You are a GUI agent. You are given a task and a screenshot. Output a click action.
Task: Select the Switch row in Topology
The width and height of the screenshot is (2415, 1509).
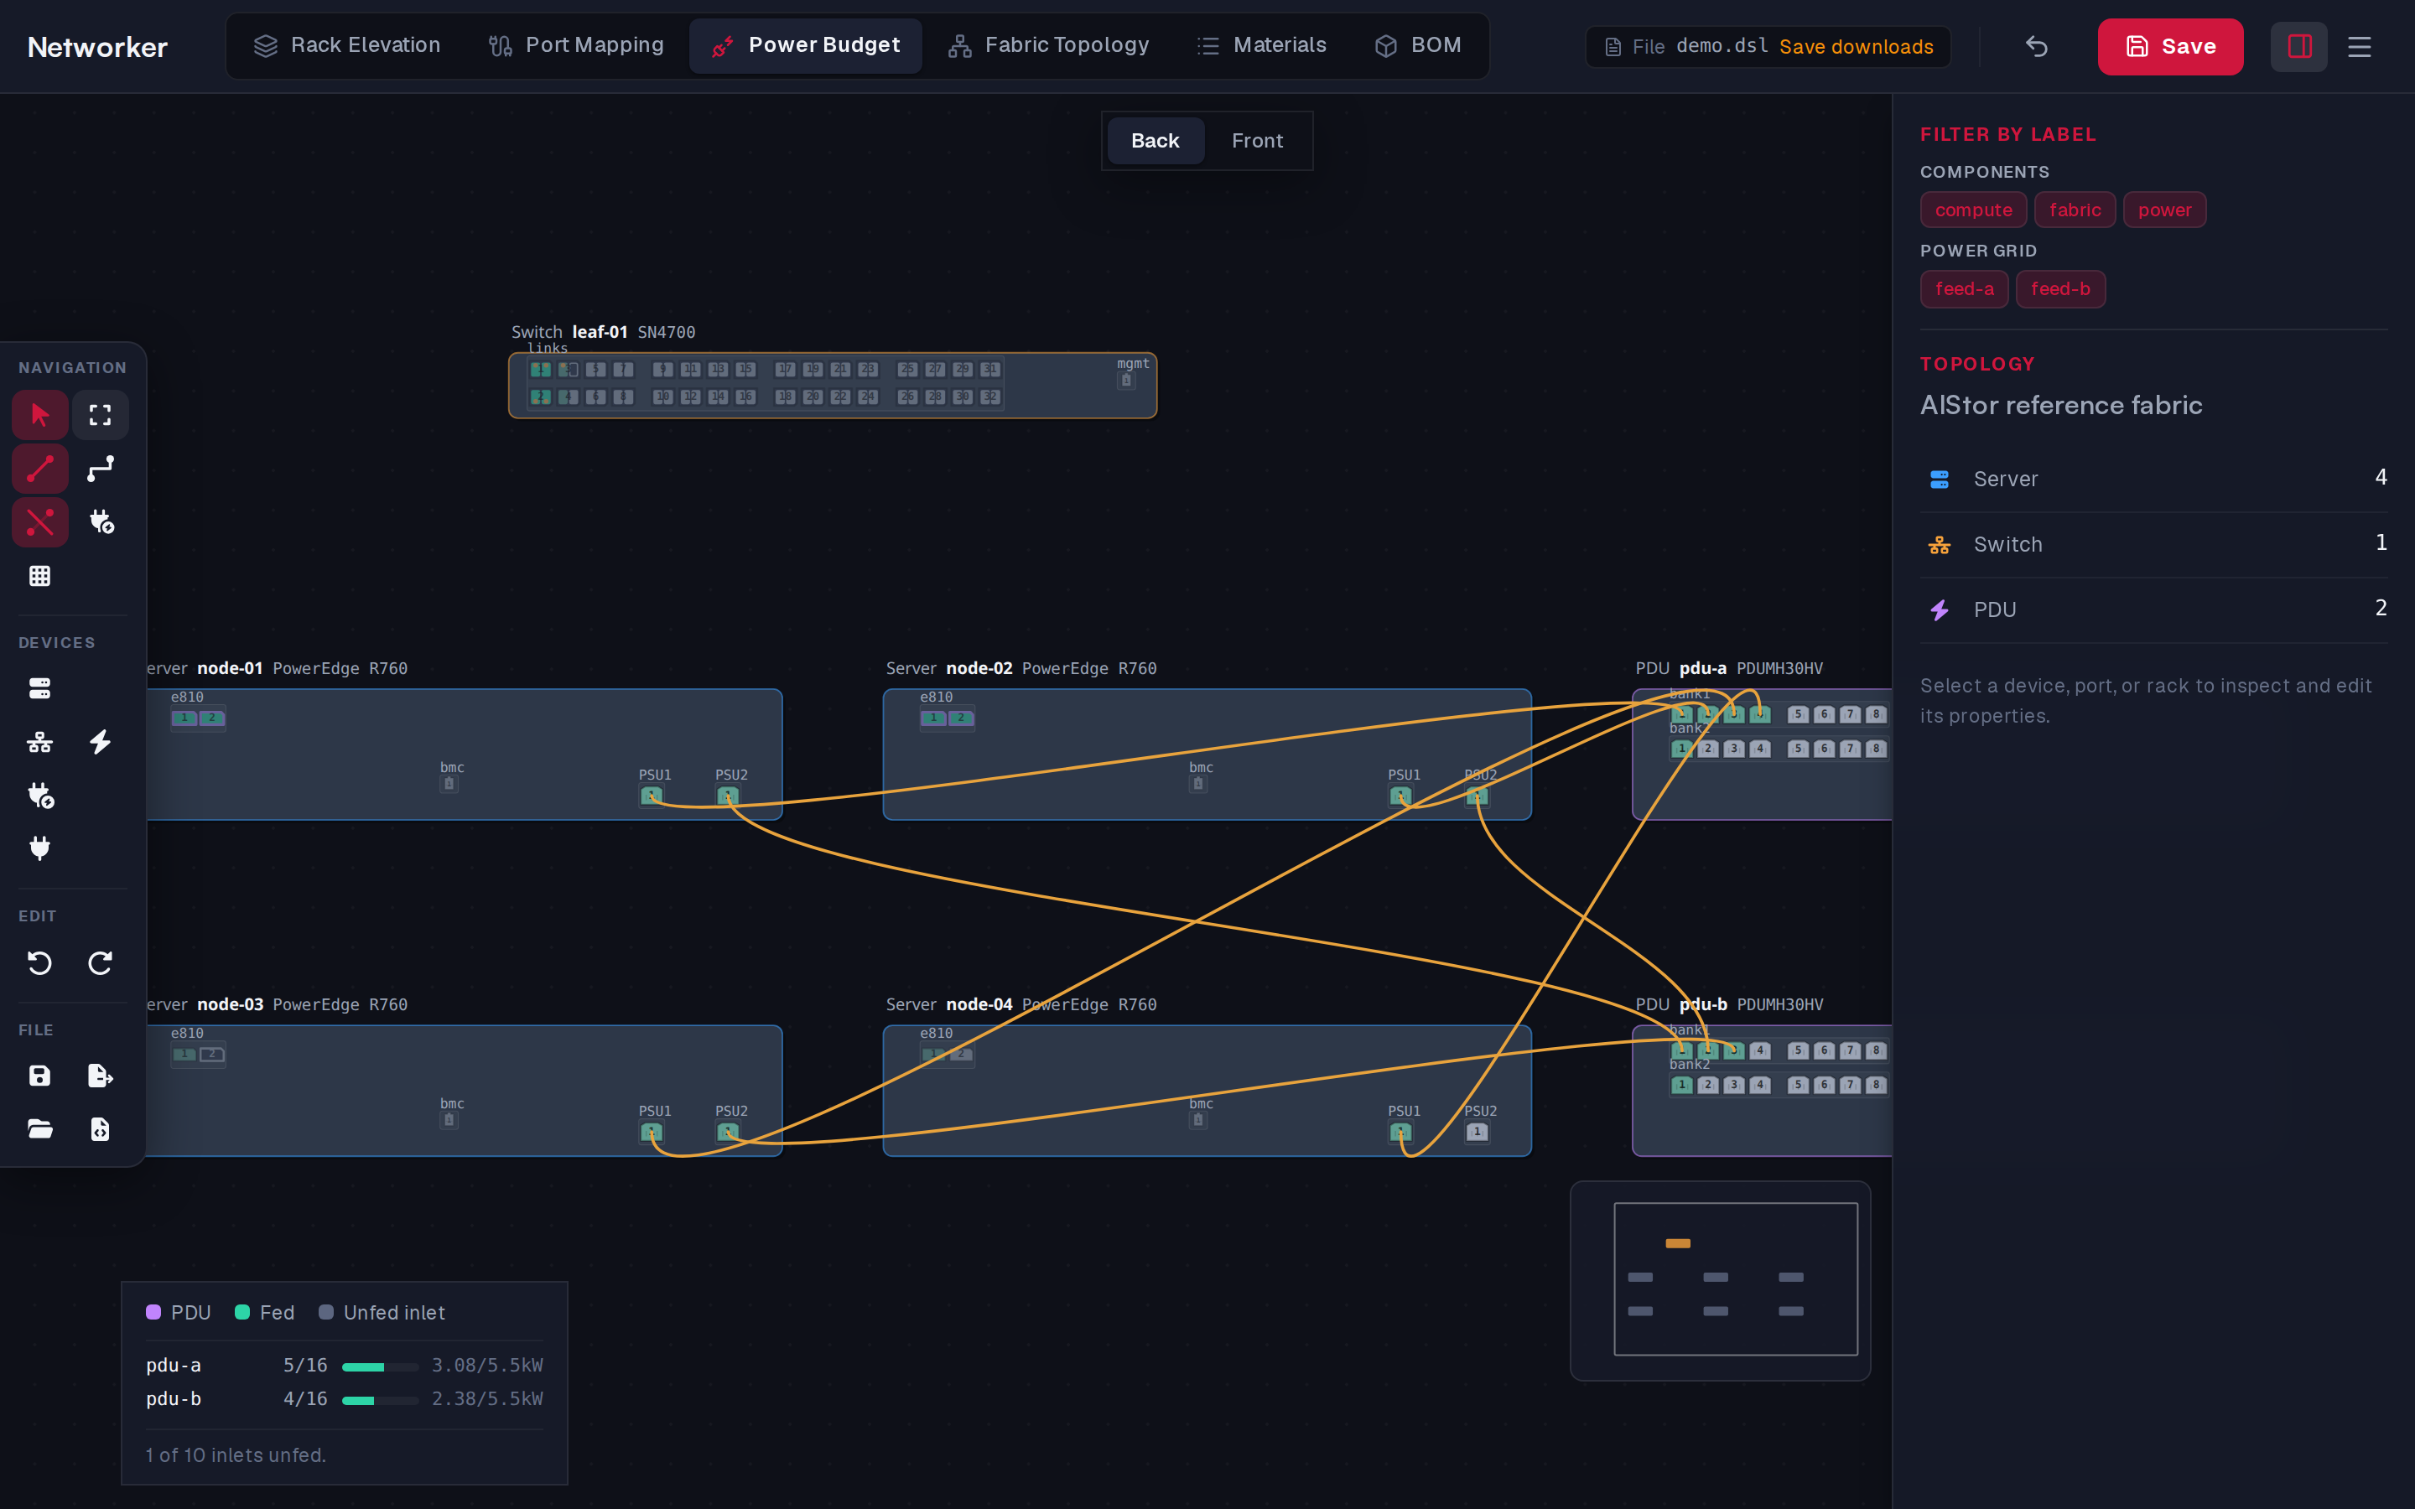coord(2153,544)
